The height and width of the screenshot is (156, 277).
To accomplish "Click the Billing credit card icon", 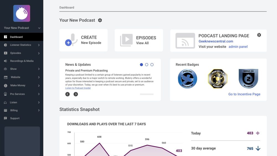I will tap(6, 110).
